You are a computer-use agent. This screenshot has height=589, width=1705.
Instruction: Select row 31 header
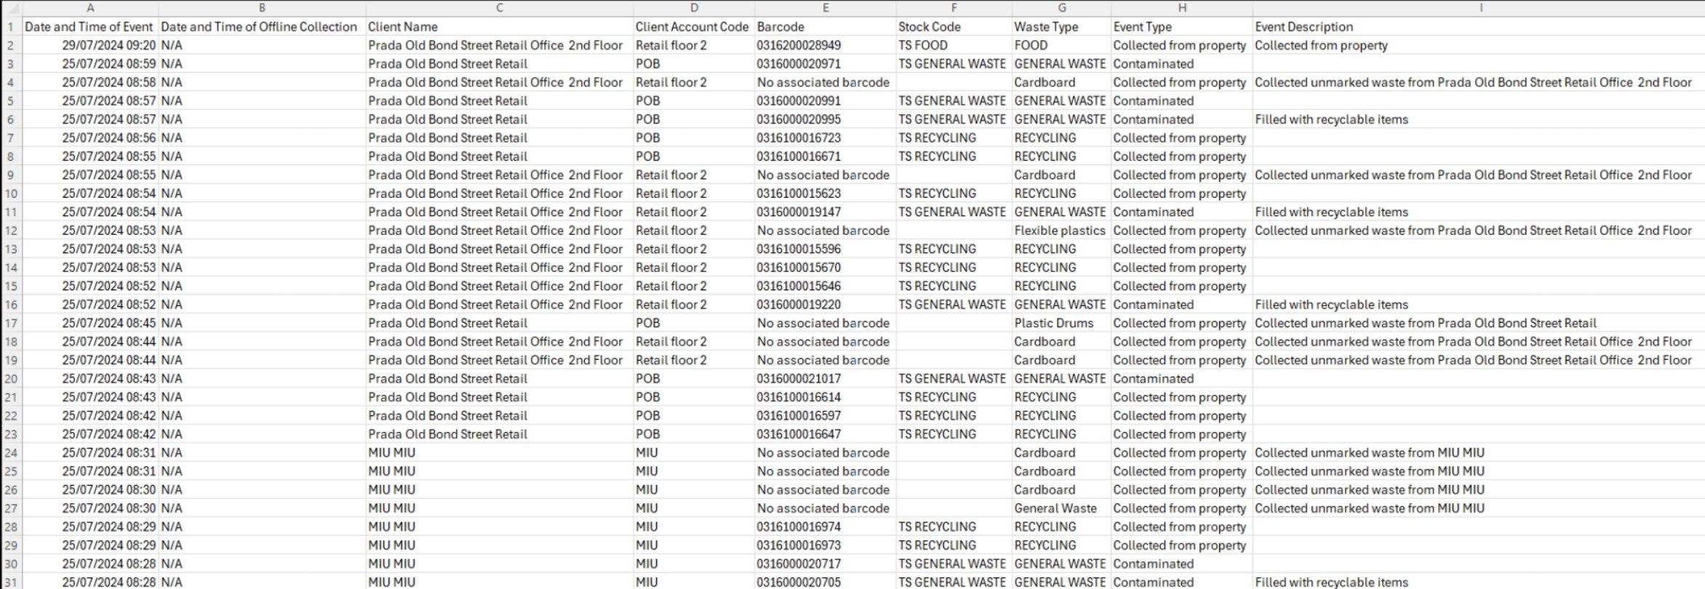(11, 582)
